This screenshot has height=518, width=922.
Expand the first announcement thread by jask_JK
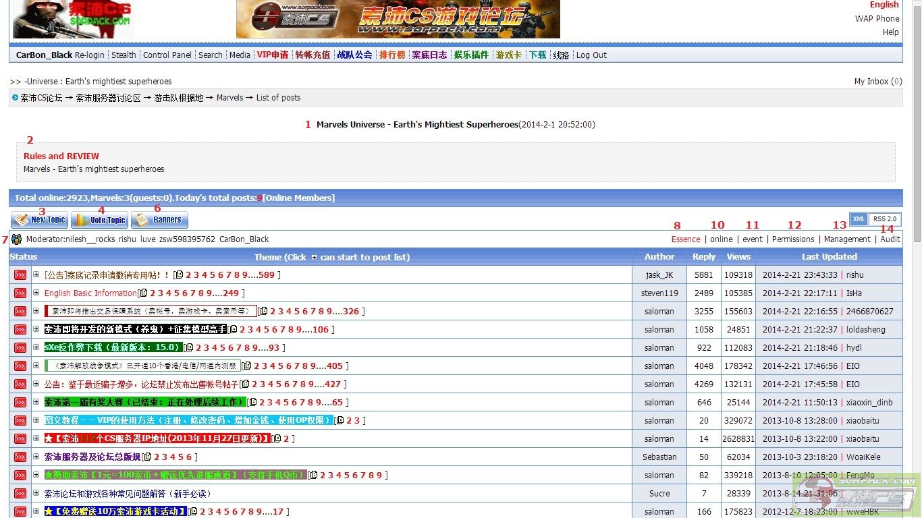[x=36, y=275]
